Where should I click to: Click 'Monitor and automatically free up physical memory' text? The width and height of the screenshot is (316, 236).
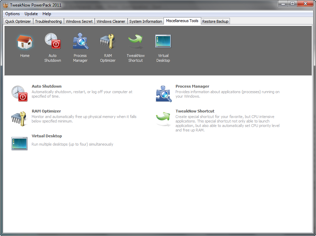point(84,119)
